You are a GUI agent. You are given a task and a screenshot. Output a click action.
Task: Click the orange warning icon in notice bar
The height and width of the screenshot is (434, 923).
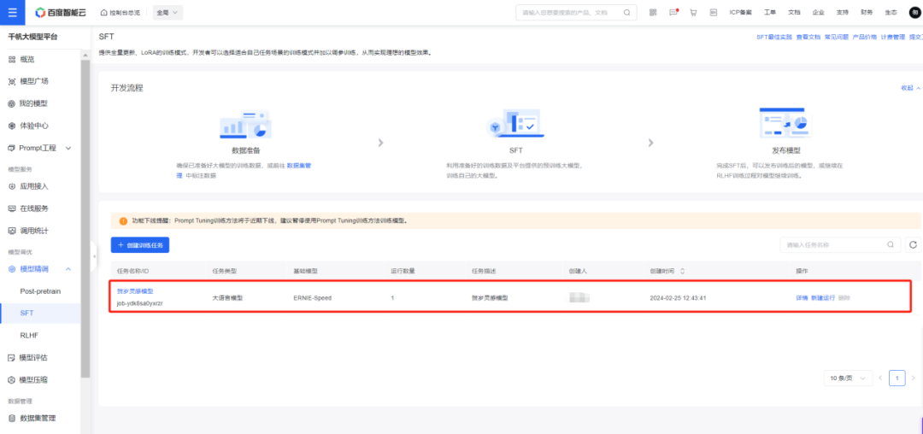(123, 221)
